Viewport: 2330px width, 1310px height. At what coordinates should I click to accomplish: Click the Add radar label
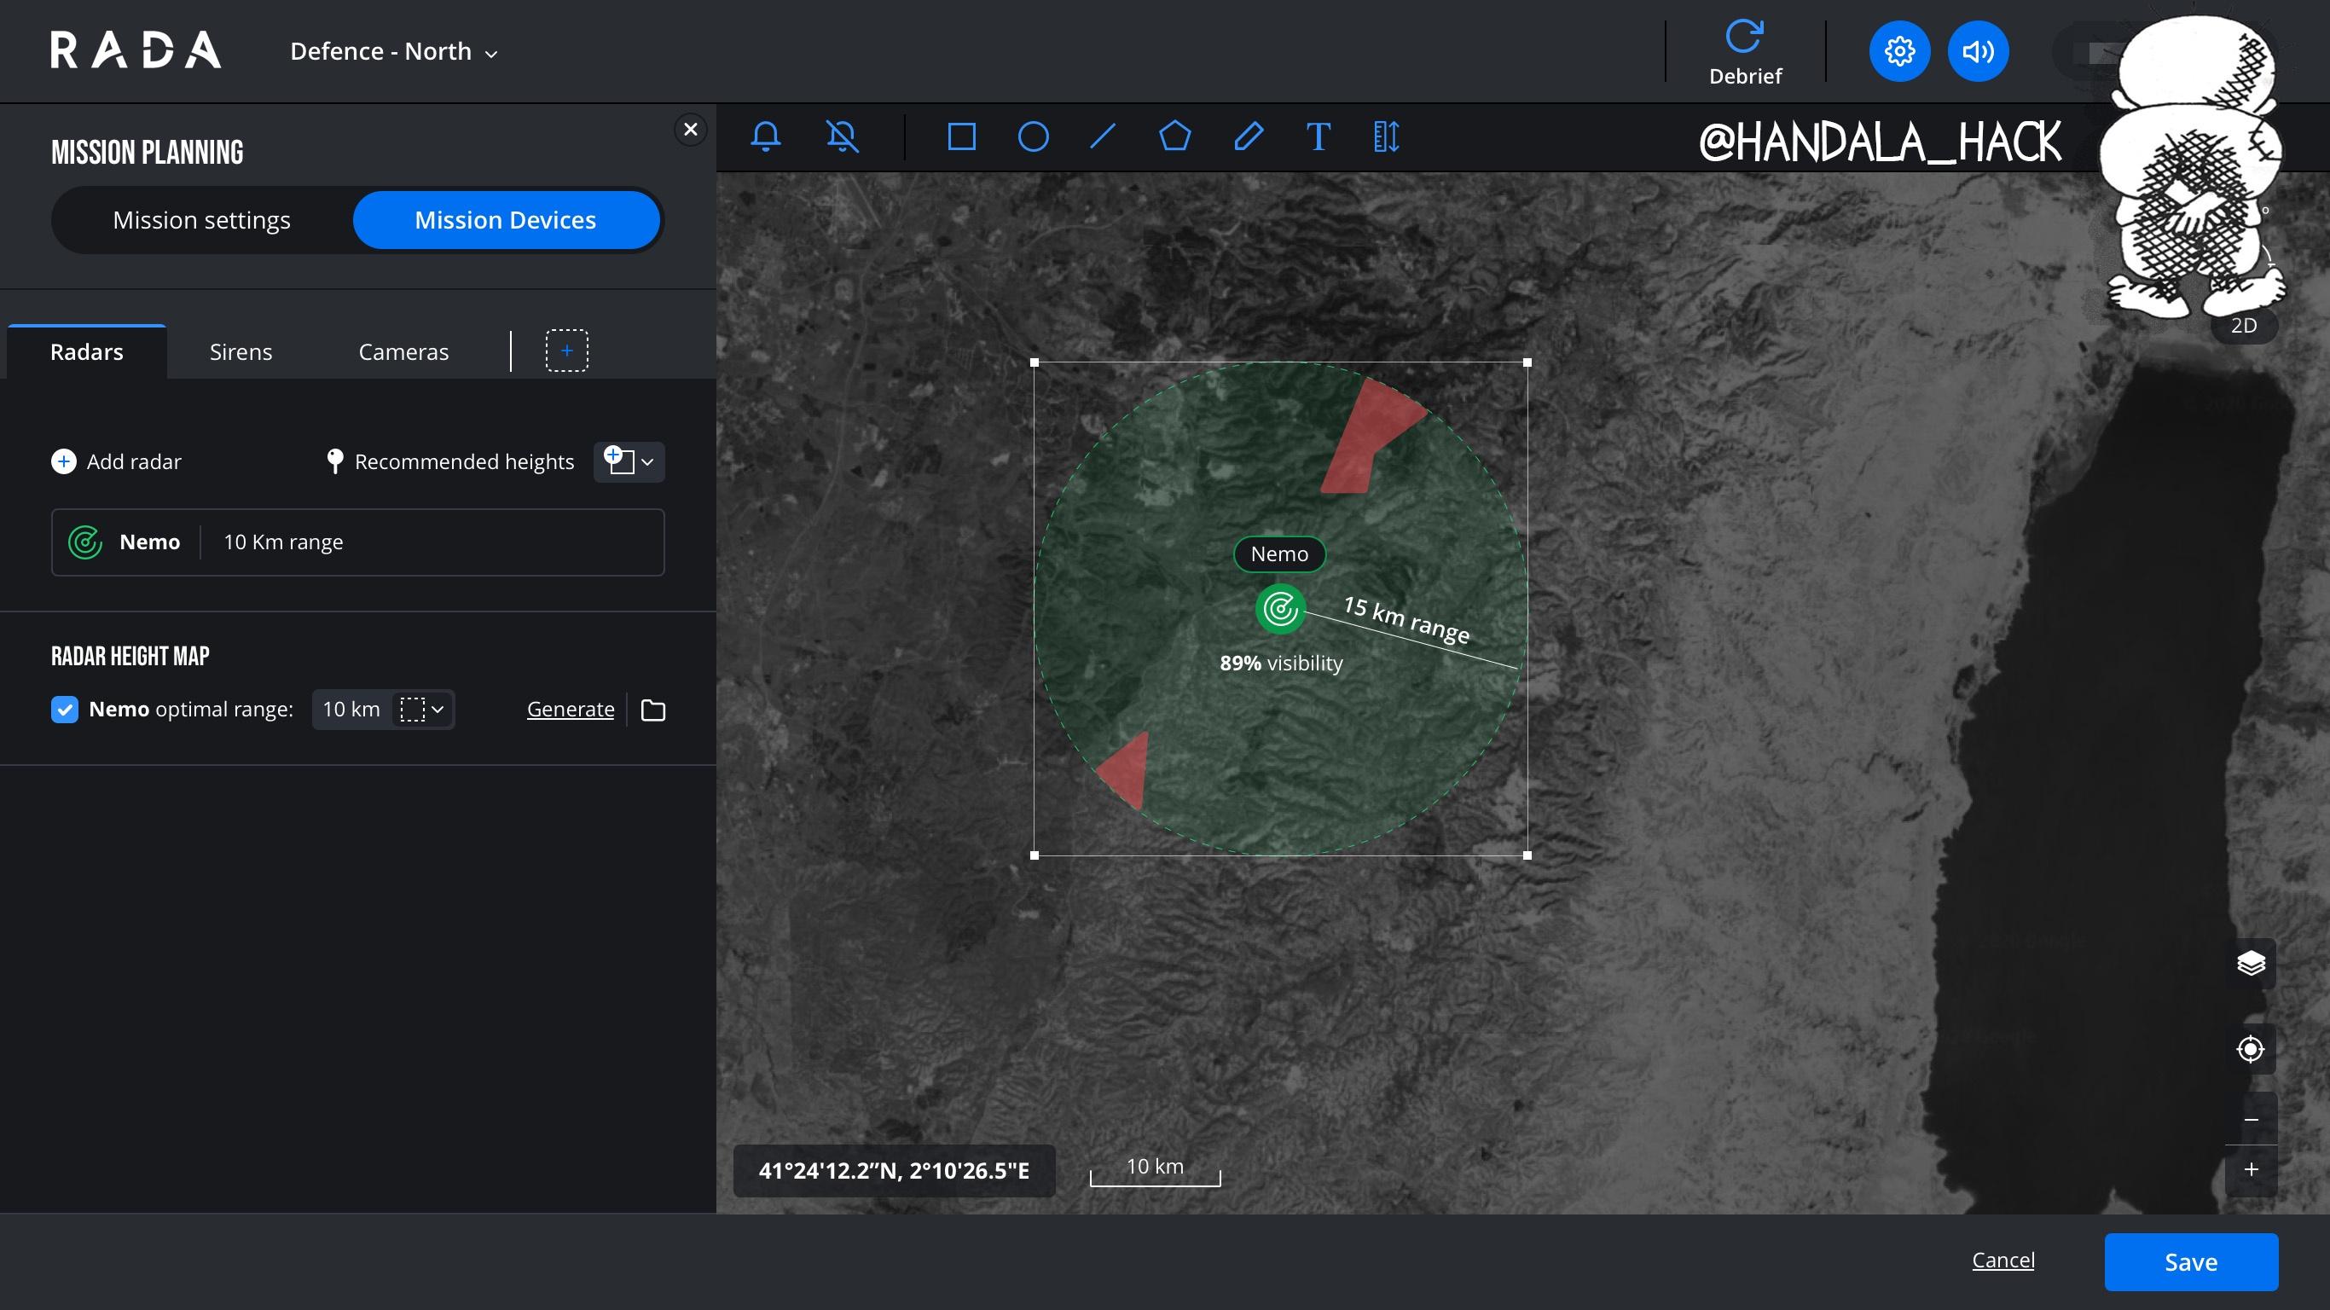[134, 461]
